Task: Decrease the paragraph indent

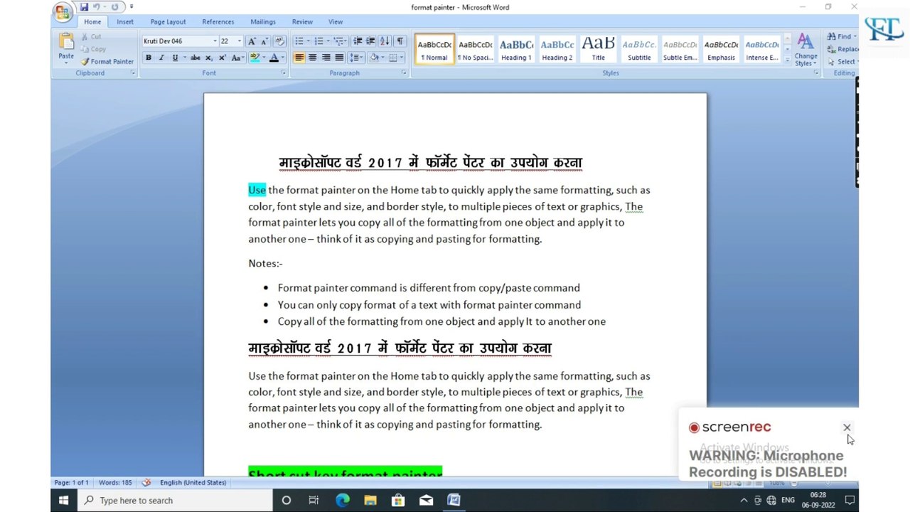Action: point(358,41)
